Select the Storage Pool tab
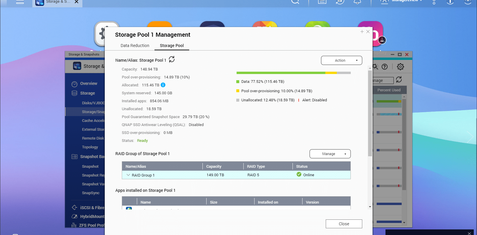The image size is (477, 235). [x=172, y=46]
